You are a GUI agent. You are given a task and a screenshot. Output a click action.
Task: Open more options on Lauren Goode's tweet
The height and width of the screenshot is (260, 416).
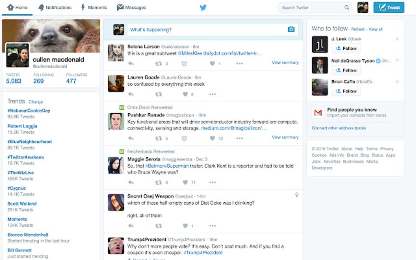212,94
